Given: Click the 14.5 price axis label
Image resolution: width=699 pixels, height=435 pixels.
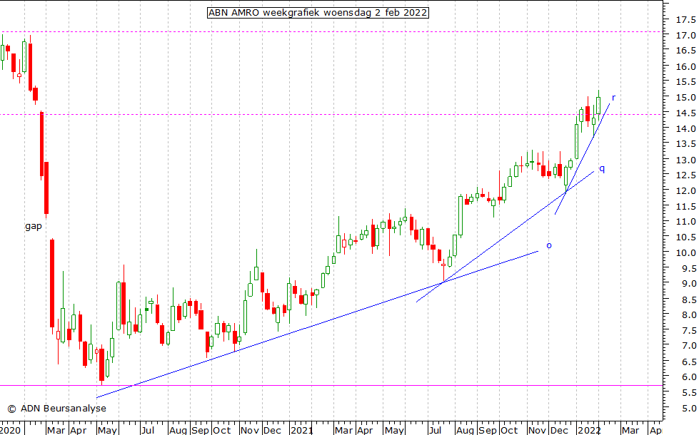Looking at the screenshot, I should (x=685, y=113).
